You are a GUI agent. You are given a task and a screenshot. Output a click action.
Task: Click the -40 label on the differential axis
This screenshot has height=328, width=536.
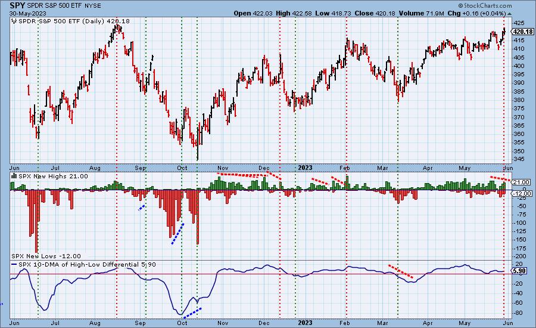point(518,293)
